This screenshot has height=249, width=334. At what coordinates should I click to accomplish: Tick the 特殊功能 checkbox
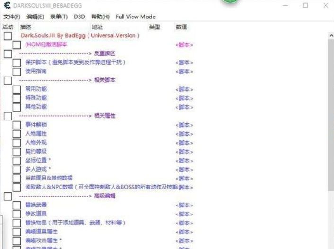click(x=17, y=98)
